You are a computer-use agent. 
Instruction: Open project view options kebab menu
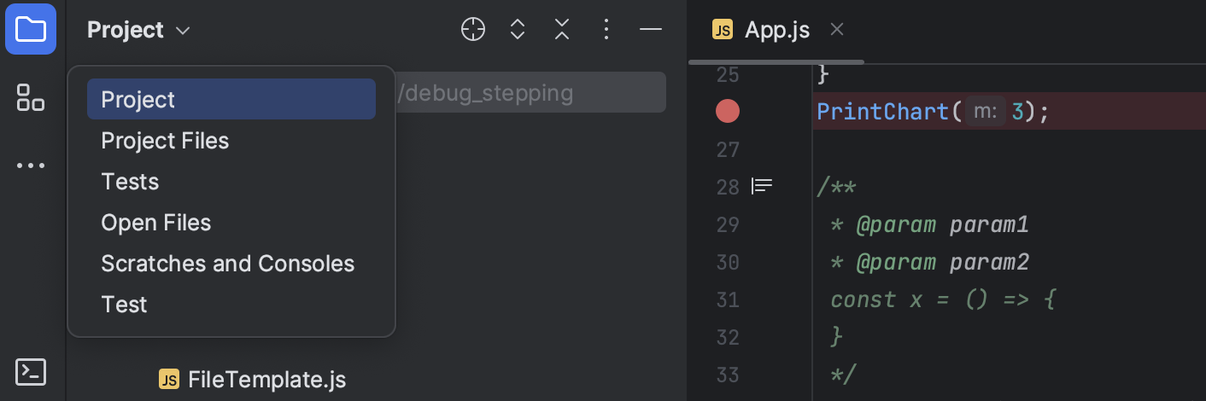pyautogui.click(x=606, y=30)
